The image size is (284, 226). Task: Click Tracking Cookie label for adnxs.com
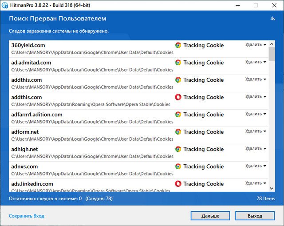point(204,167)
